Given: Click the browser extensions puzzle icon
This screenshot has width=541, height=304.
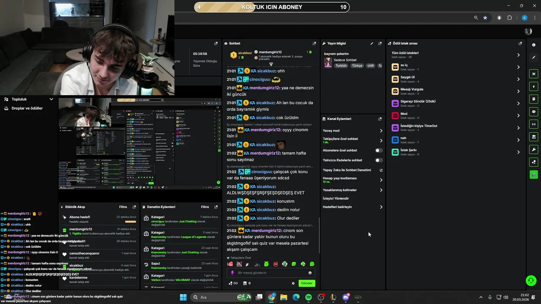Looking at the screenshot, I should pyautogui.click(x=509, y=18).
